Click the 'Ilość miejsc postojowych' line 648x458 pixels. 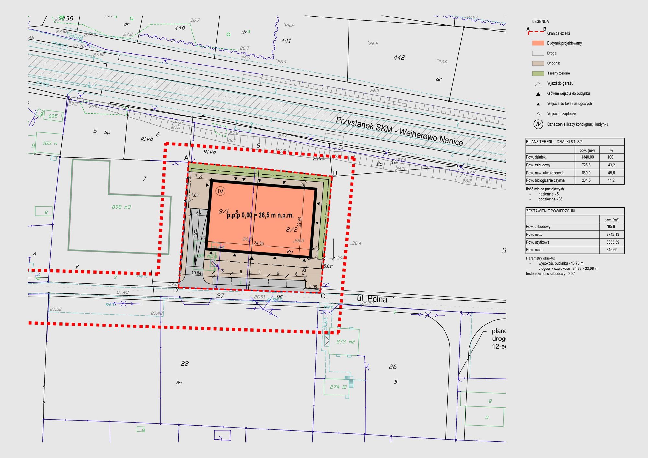(545, 189)
